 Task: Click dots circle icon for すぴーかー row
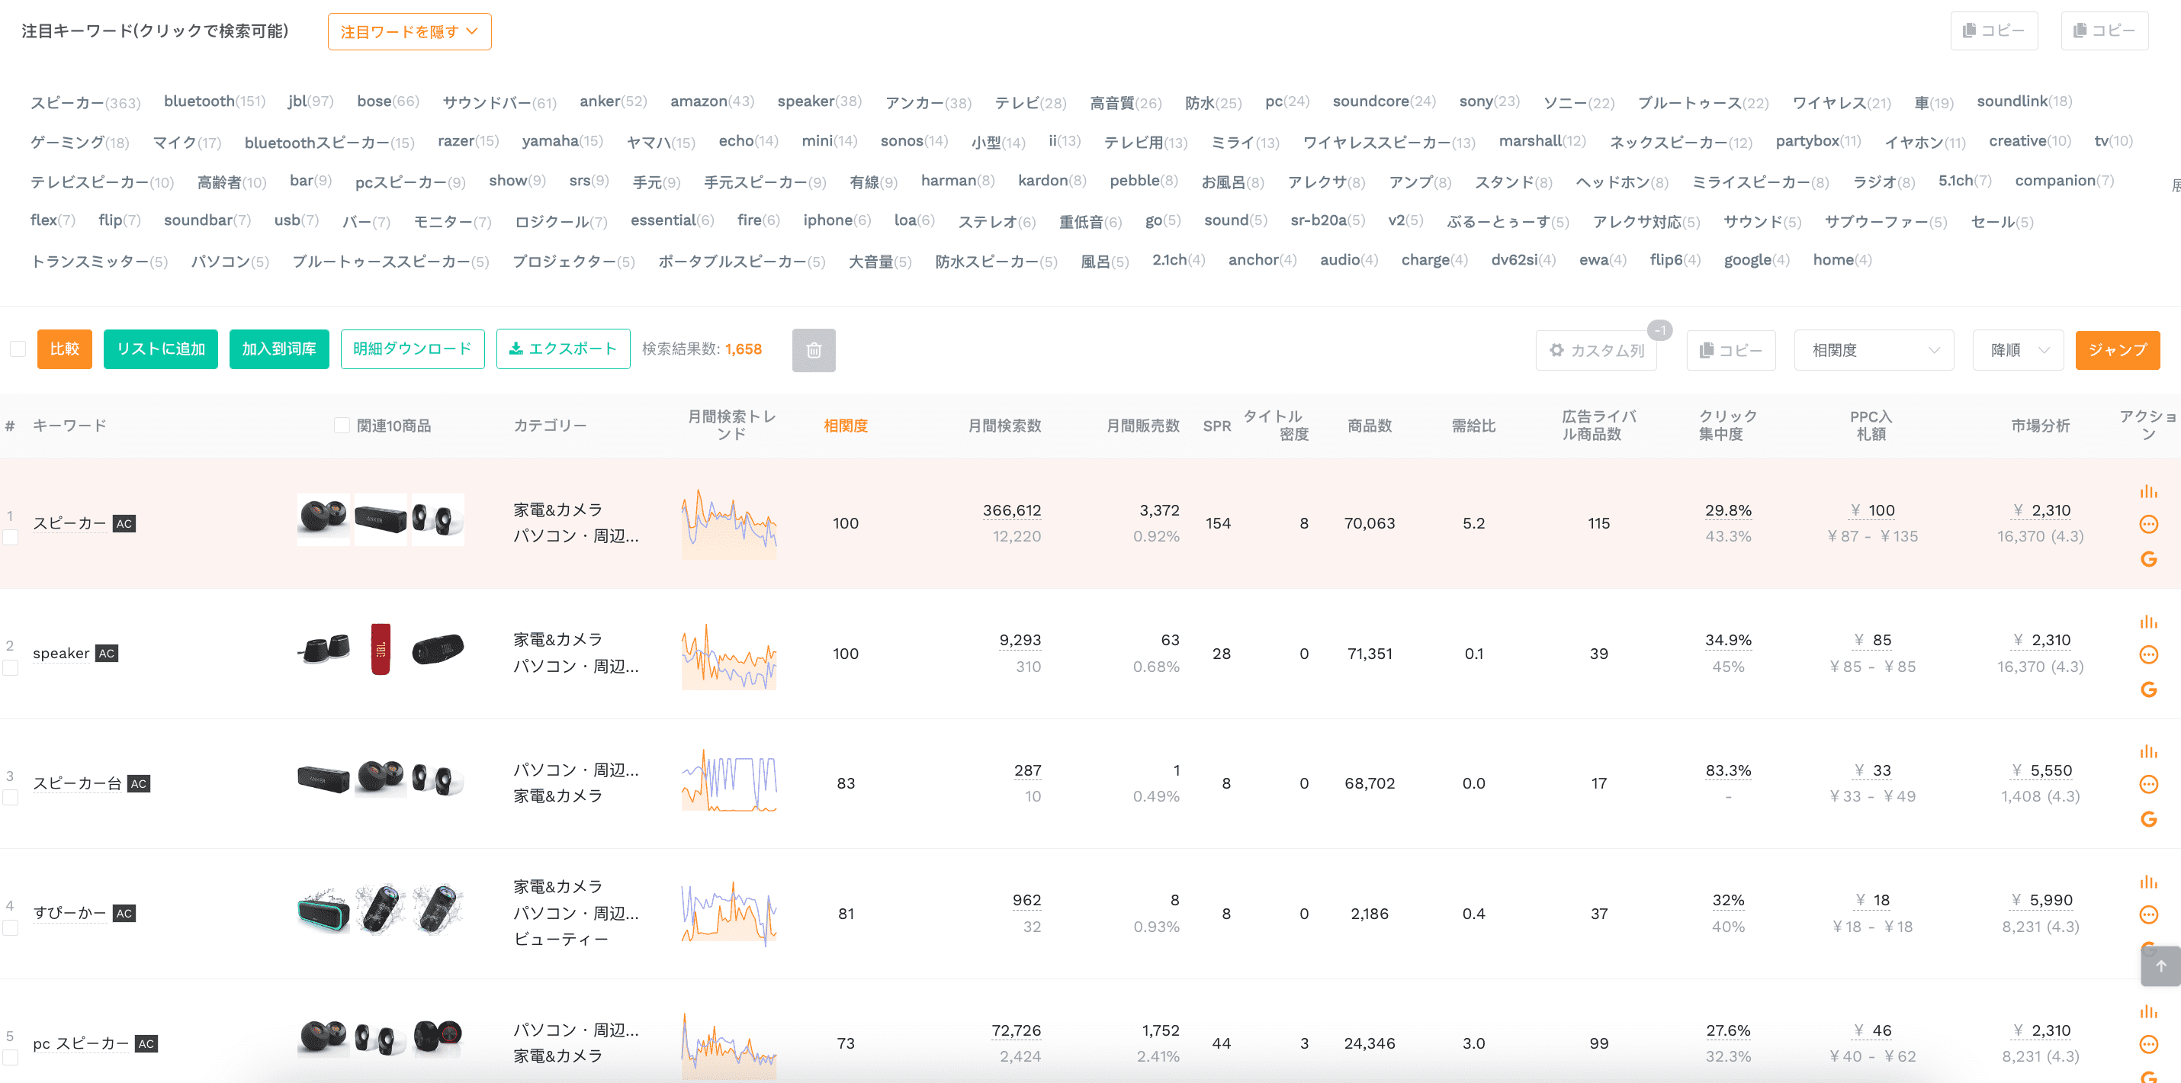point(2148,914)
